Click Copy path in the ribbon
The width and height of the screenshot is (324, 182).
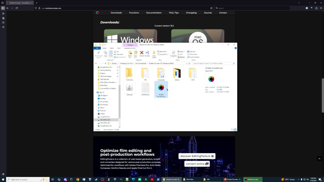click(x=119, y=54)
